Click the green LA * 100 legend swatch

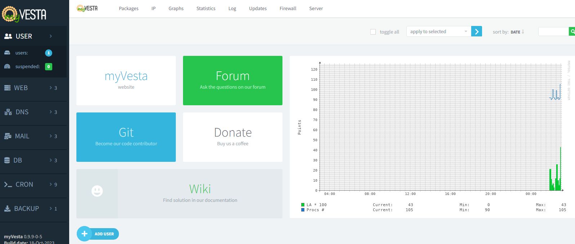click(x=303, y=205)
